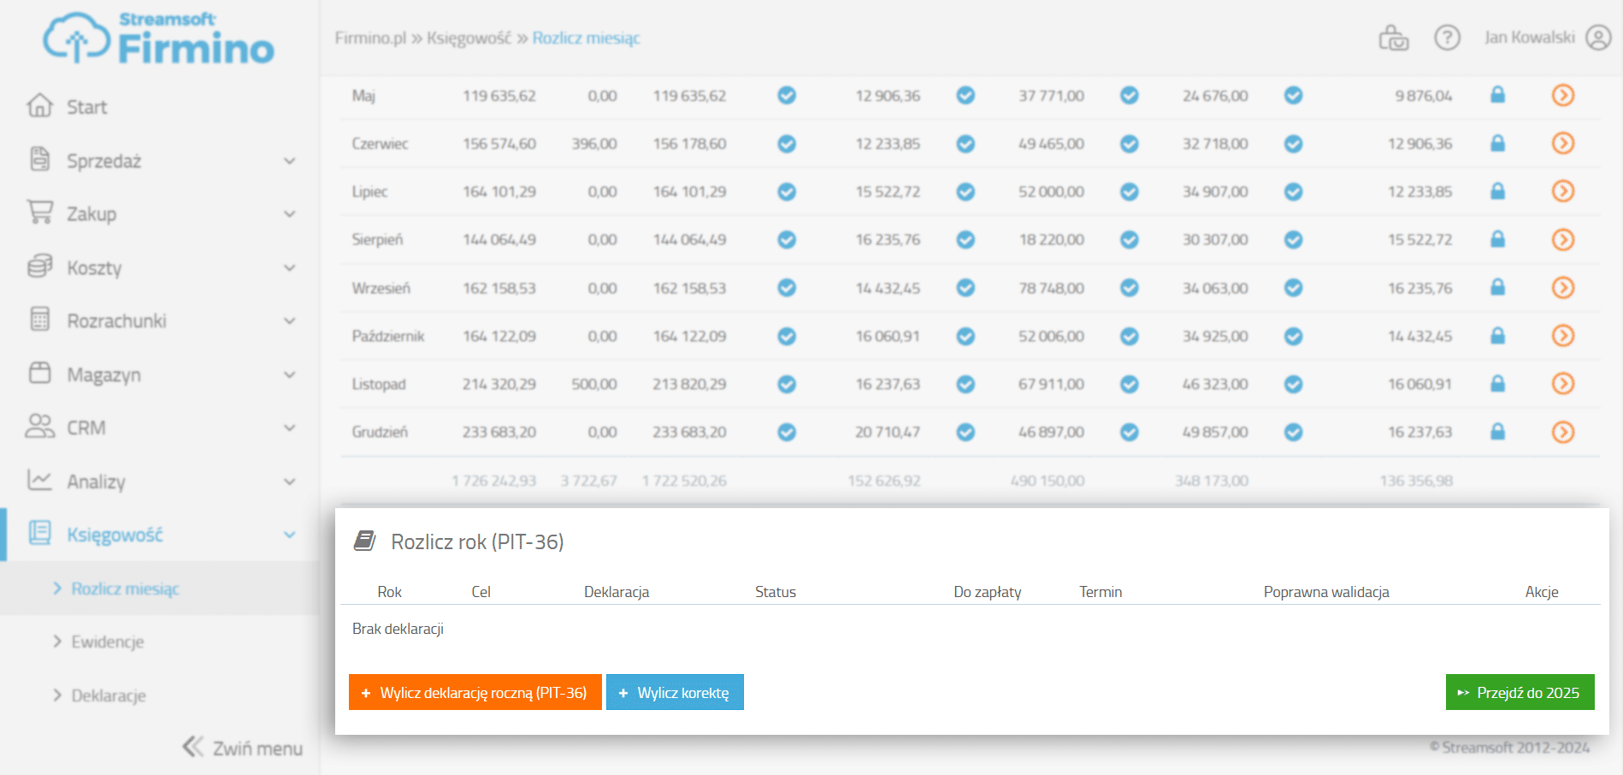The image size is (1623, 775).
Task: Open the orange arrow action for Wrzesień
Action: pyautogui.click(x=1563, y=287)
